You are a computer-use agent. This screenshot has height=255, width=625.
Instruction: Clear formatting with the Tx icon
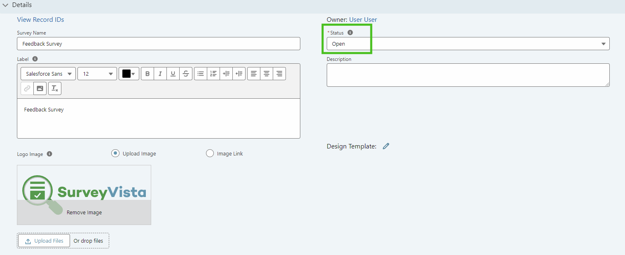coord(55,88)
